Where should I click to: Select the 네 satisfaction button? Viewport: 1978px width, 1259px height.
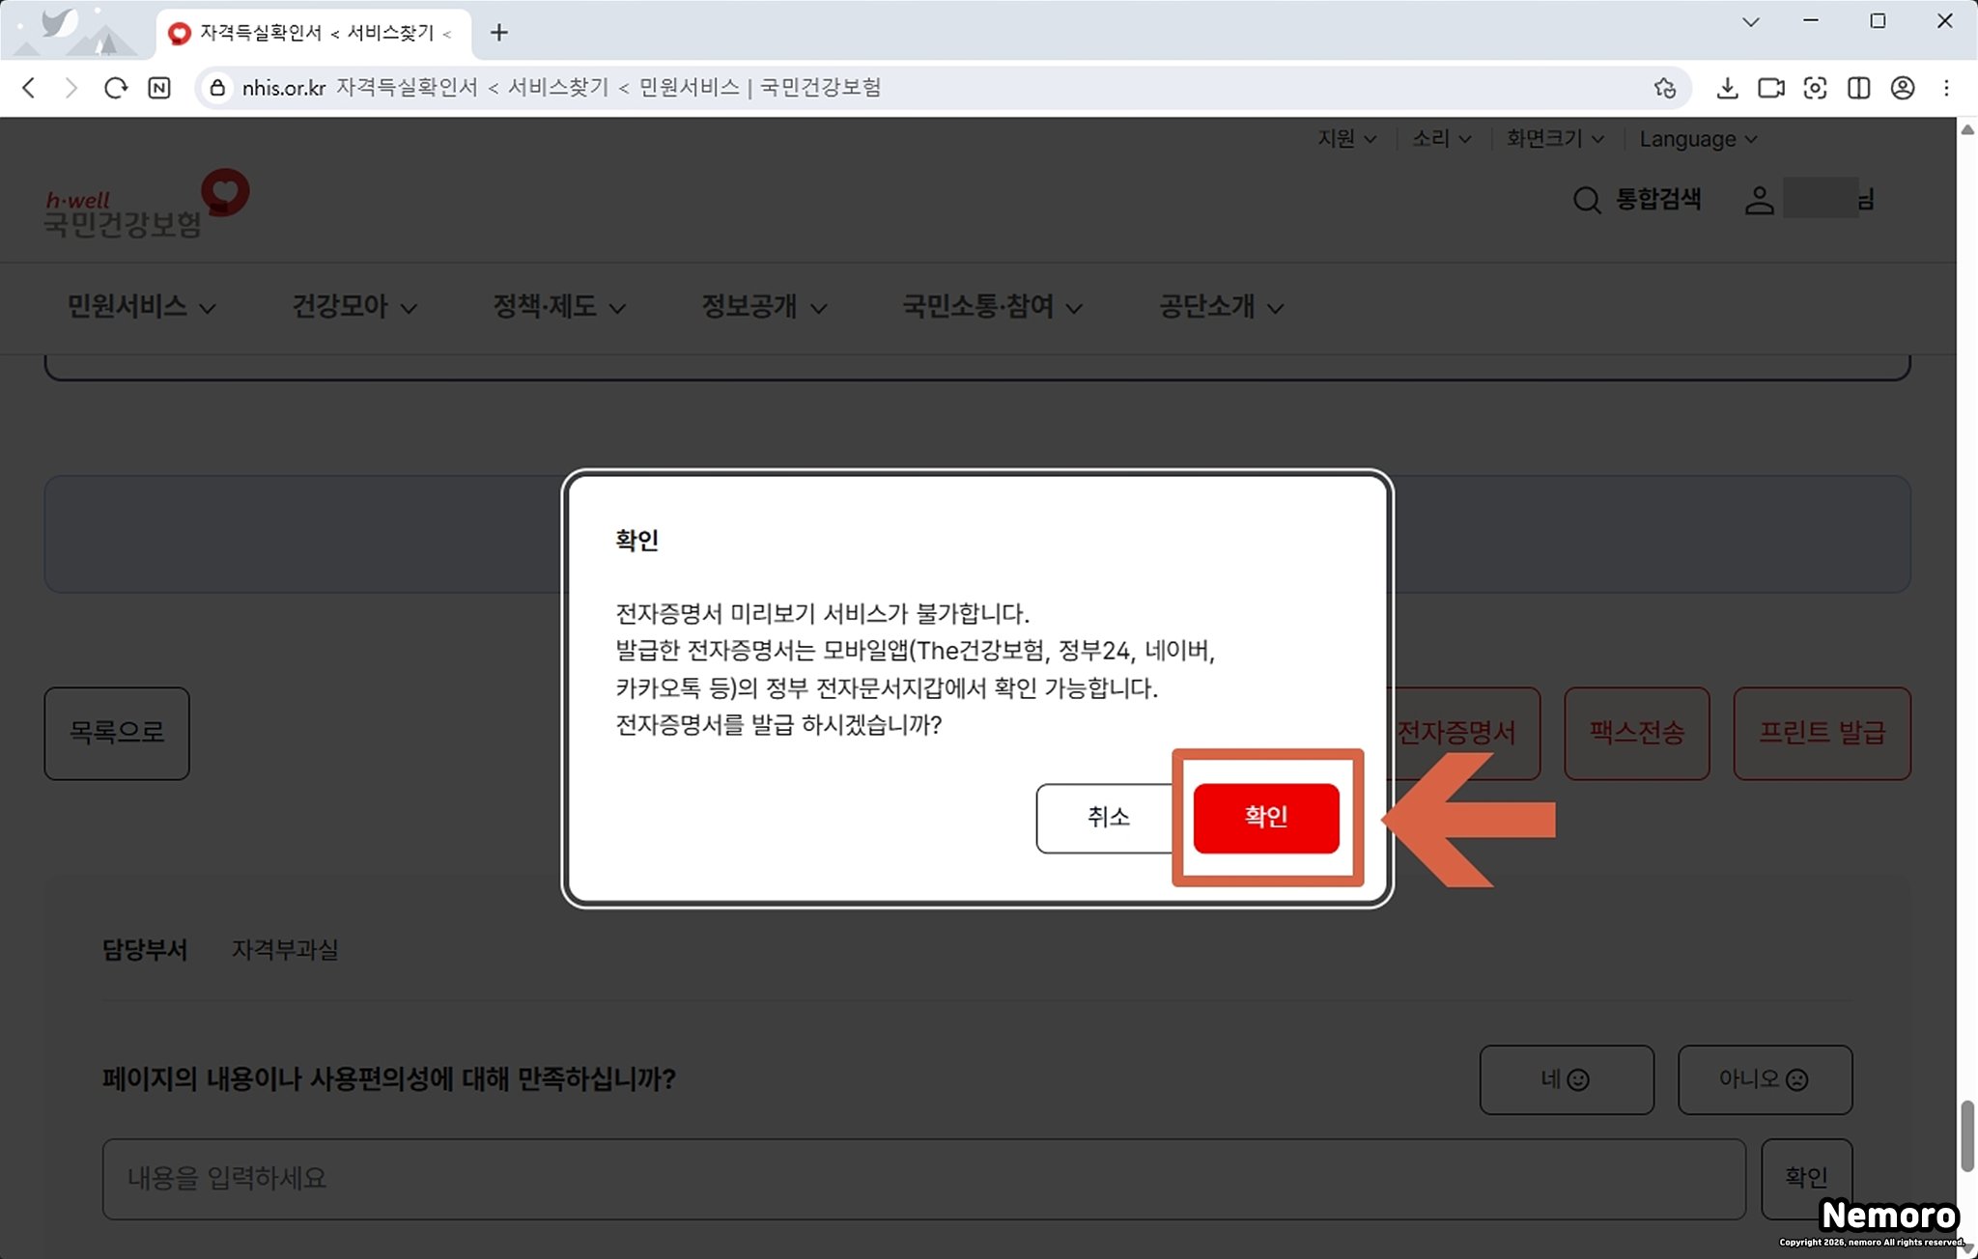(x=1566, y=1079)
